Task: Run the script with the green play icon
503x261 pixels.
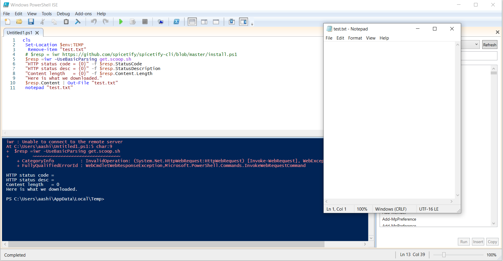Action: pos(121,22)
